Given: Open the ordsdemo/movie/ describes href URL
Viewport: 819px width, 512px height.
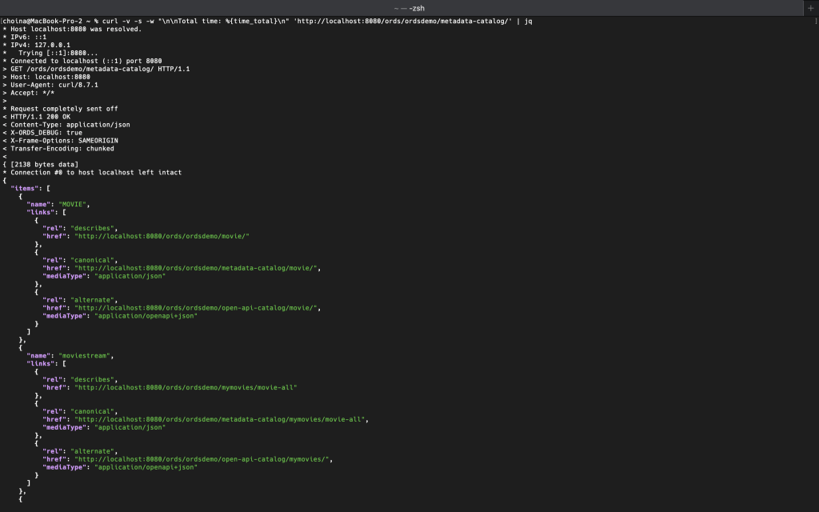Looking at the screenshot, I should point(162,236).
